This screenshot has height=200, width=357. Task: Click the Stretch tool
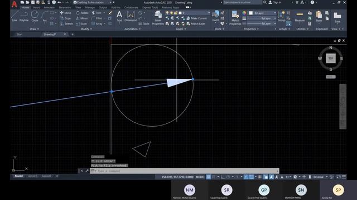(66, 23)
